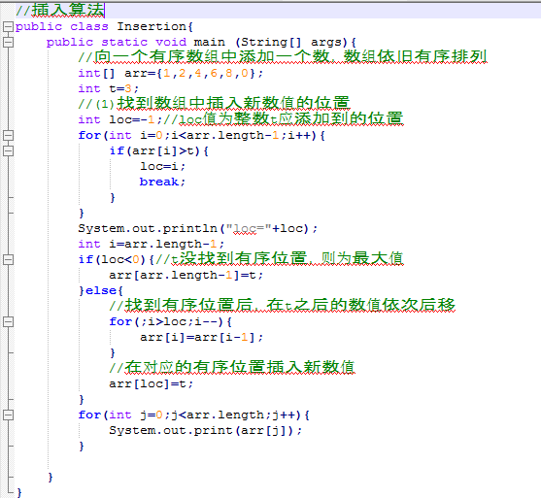Collapse the if(loc<0) block fold marker

point(8,259)
